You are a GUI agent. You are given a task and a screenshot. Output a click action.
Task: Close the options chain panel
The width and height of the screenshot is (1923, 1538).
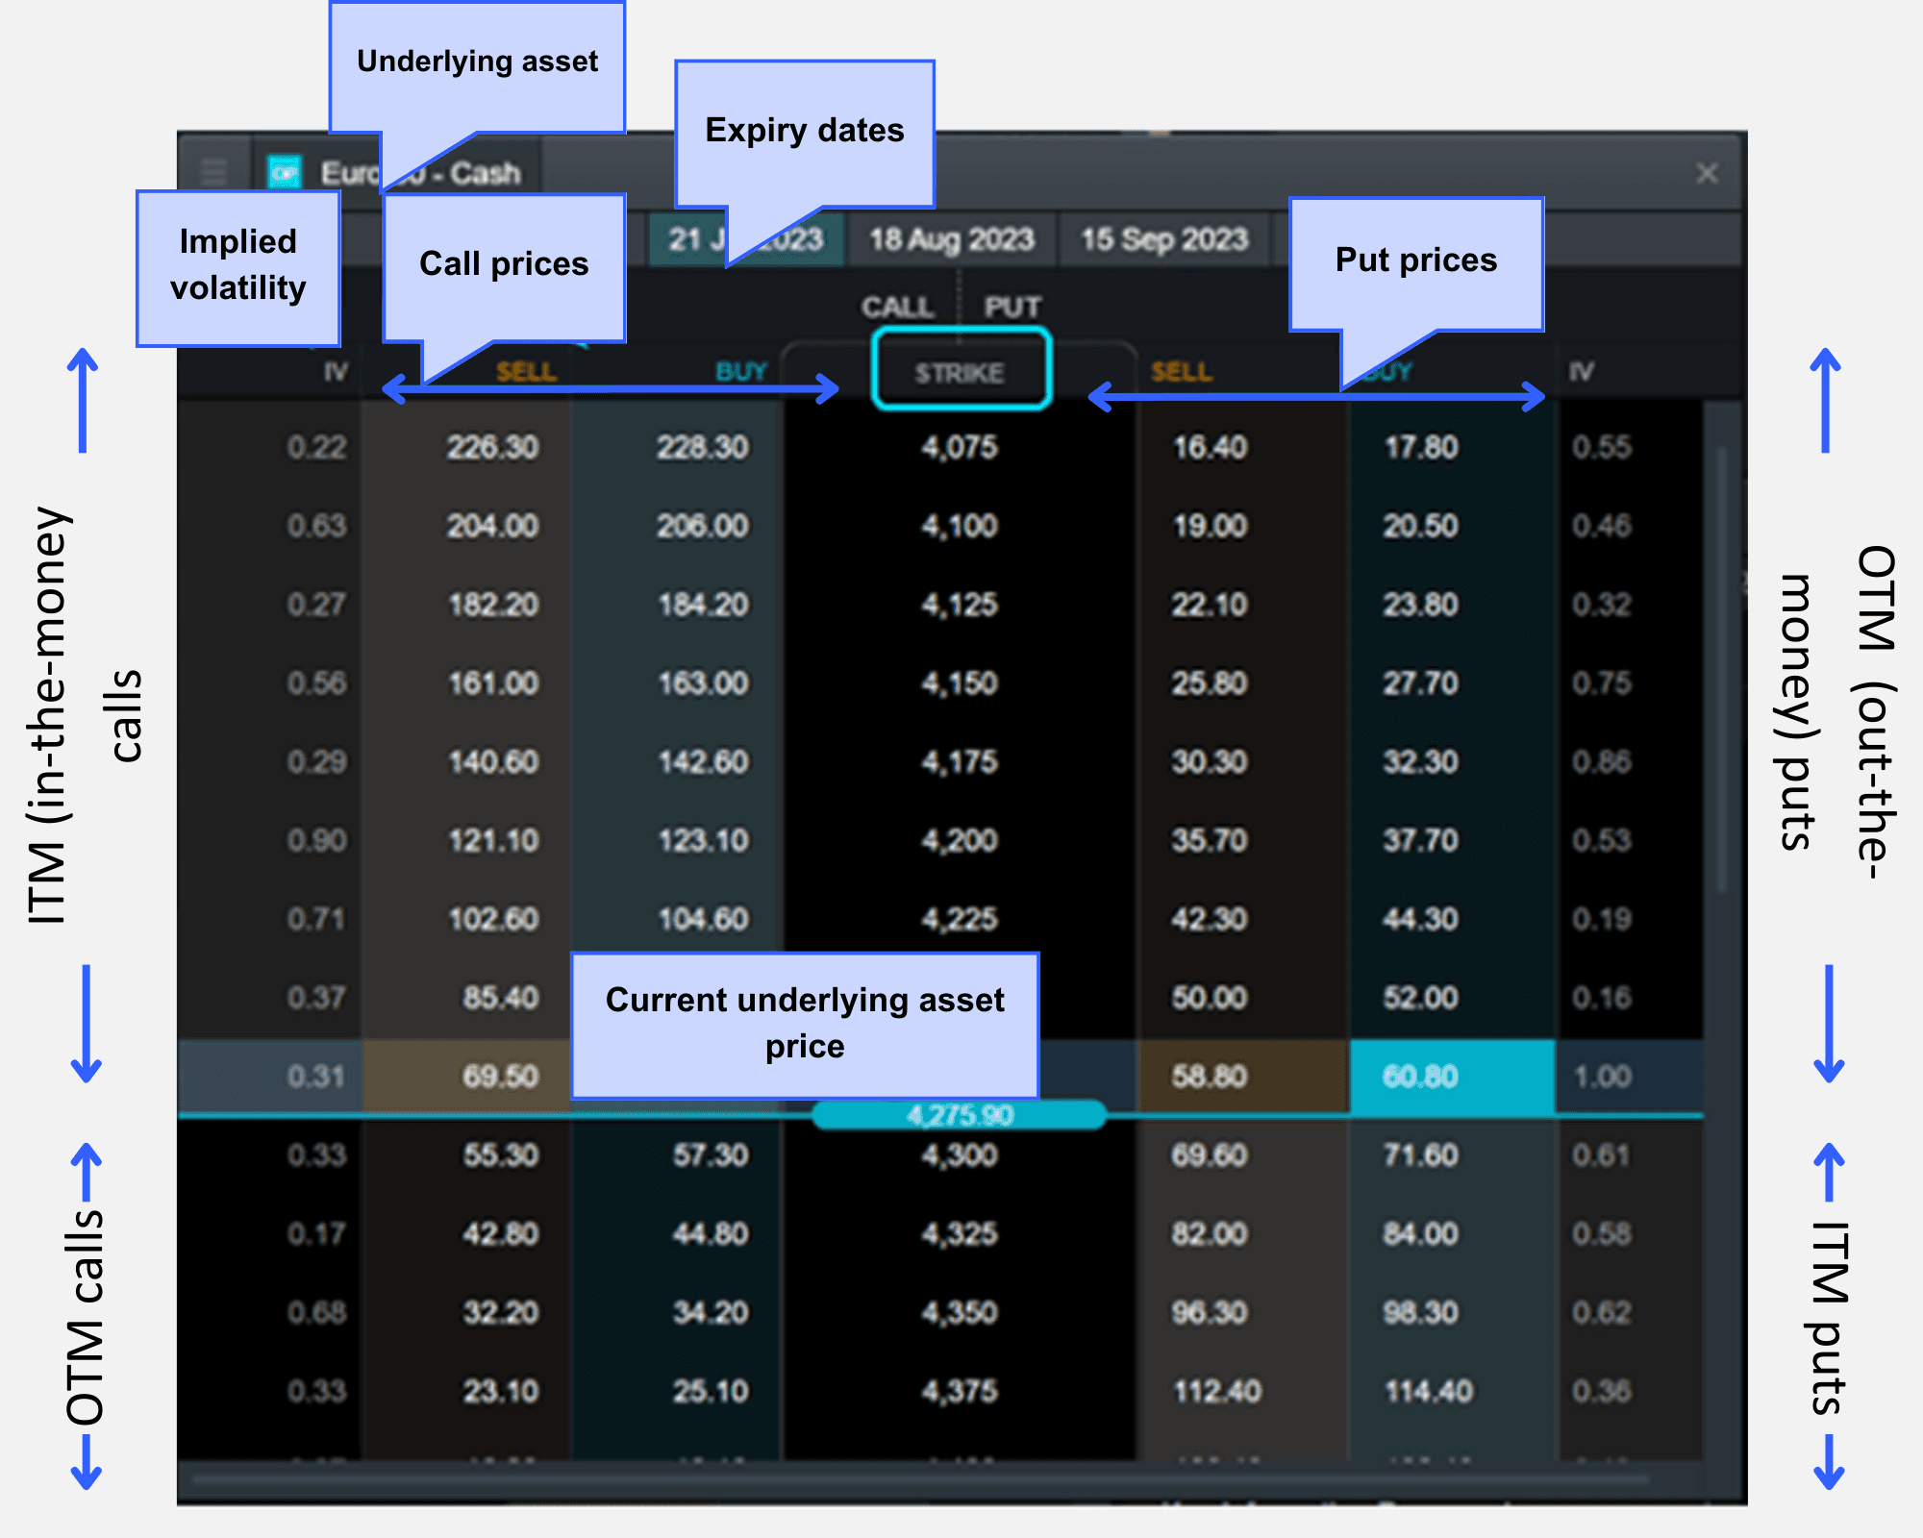pos(1707,173)
